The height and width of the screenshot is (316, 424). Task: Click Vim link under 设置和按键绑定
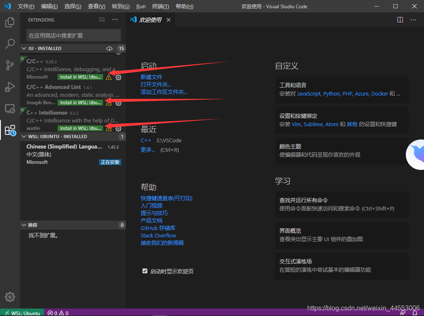tap(296, 124)
